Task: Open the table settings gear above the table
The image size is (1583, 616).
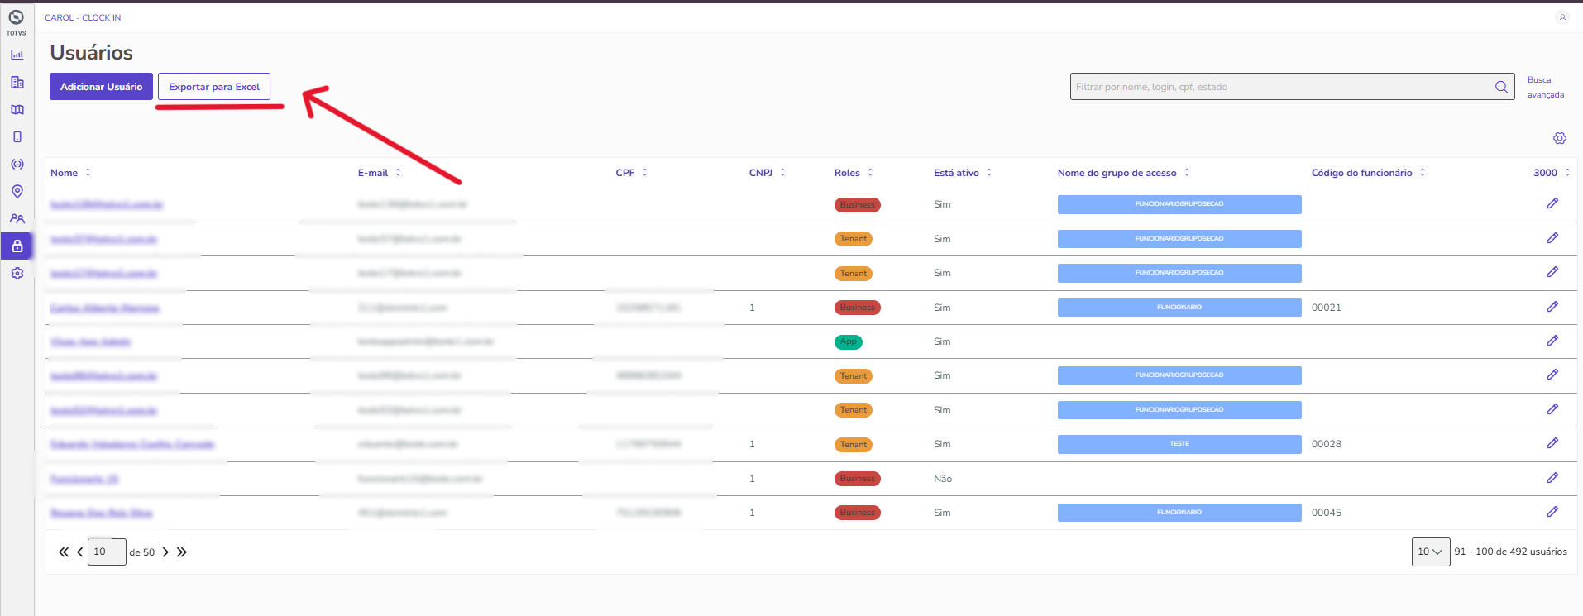Action: 1559,138
